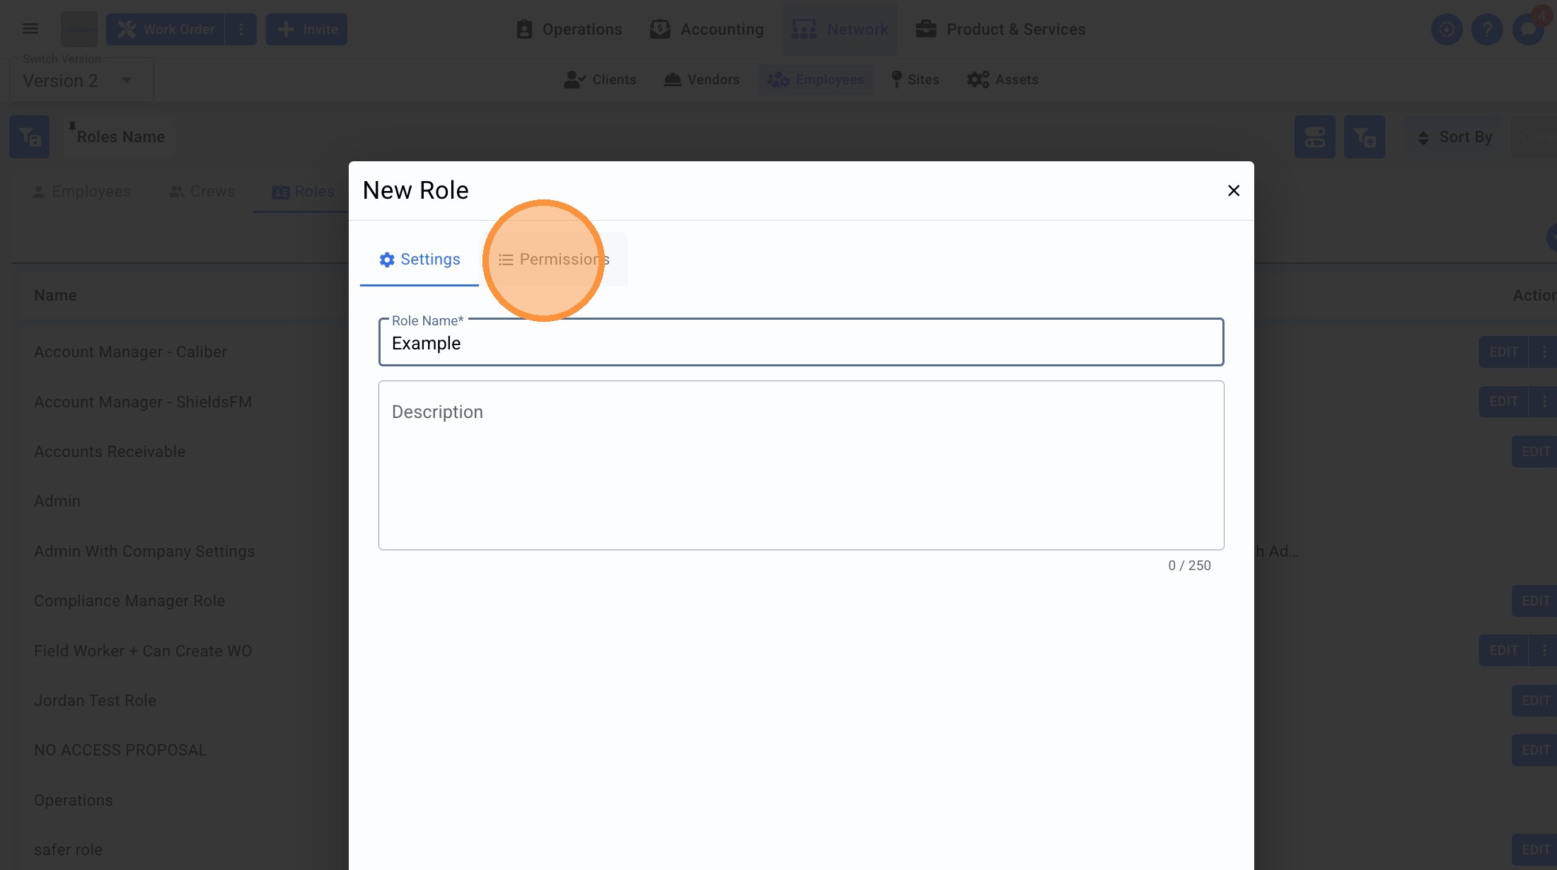Open the Sort By dropdown
1557x870 pixels.
coord(1455,137)
